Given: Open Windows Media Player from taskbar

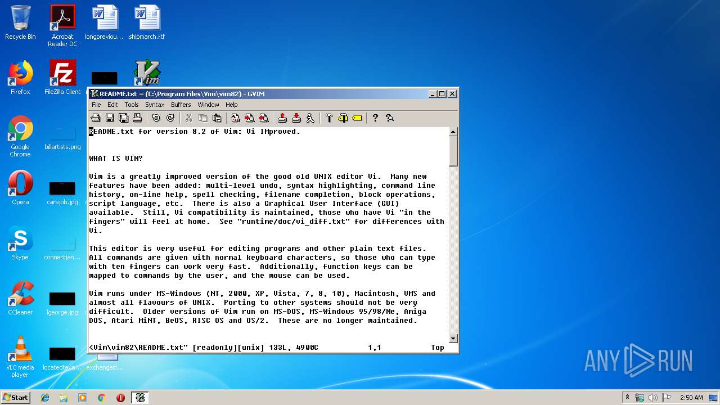Looking at the screenshot, I should (83, 398).
